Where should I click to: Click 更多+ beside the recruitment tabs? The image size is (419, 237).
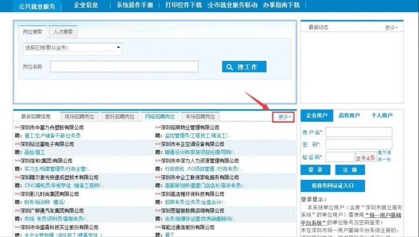[284, 117]
